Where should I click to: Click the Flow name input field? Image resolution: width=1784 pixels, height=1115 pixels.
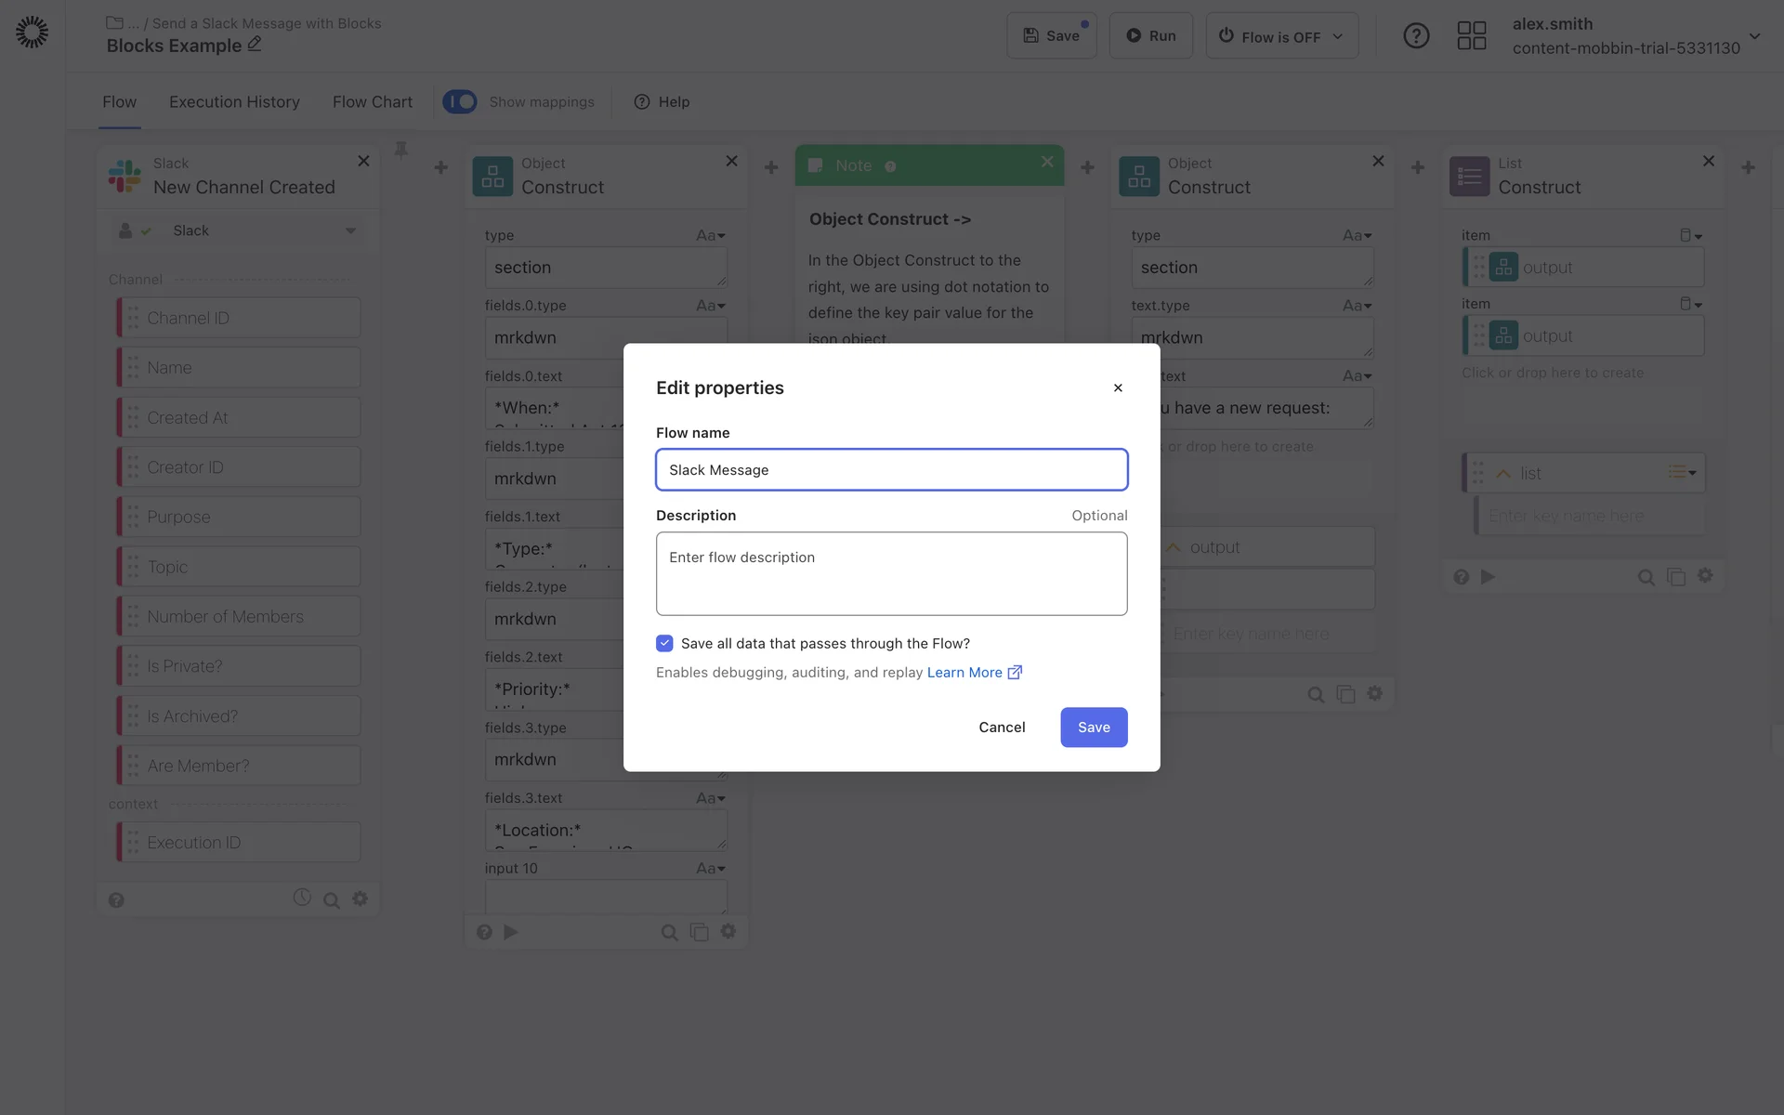click(891, 470)
